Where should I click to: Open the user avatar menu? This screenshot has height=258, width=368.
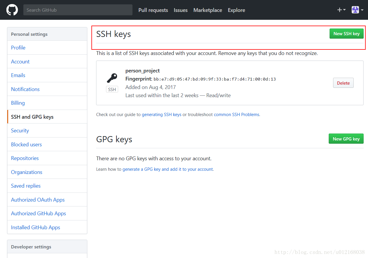(358, 10)
